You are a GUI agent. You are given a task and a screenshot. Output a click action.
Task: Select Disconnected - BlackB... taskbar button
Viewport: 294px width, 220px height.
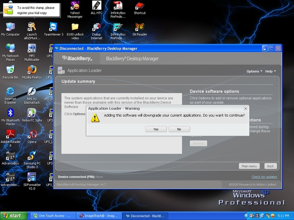[x=145, y=216]
